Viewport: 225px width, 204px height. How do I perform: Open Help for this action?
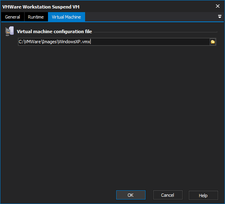(x=203, y=195)
